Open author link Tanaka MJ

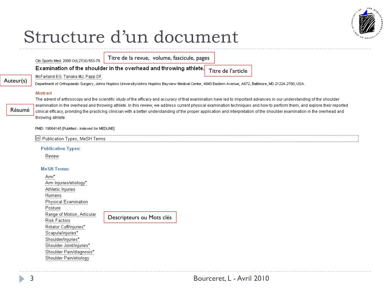(74, 76)
